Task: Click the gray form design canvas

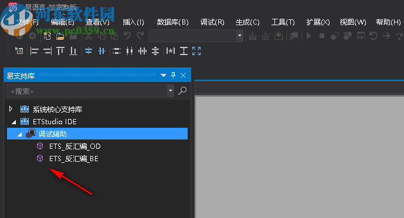Action: (x=300, y=157)
